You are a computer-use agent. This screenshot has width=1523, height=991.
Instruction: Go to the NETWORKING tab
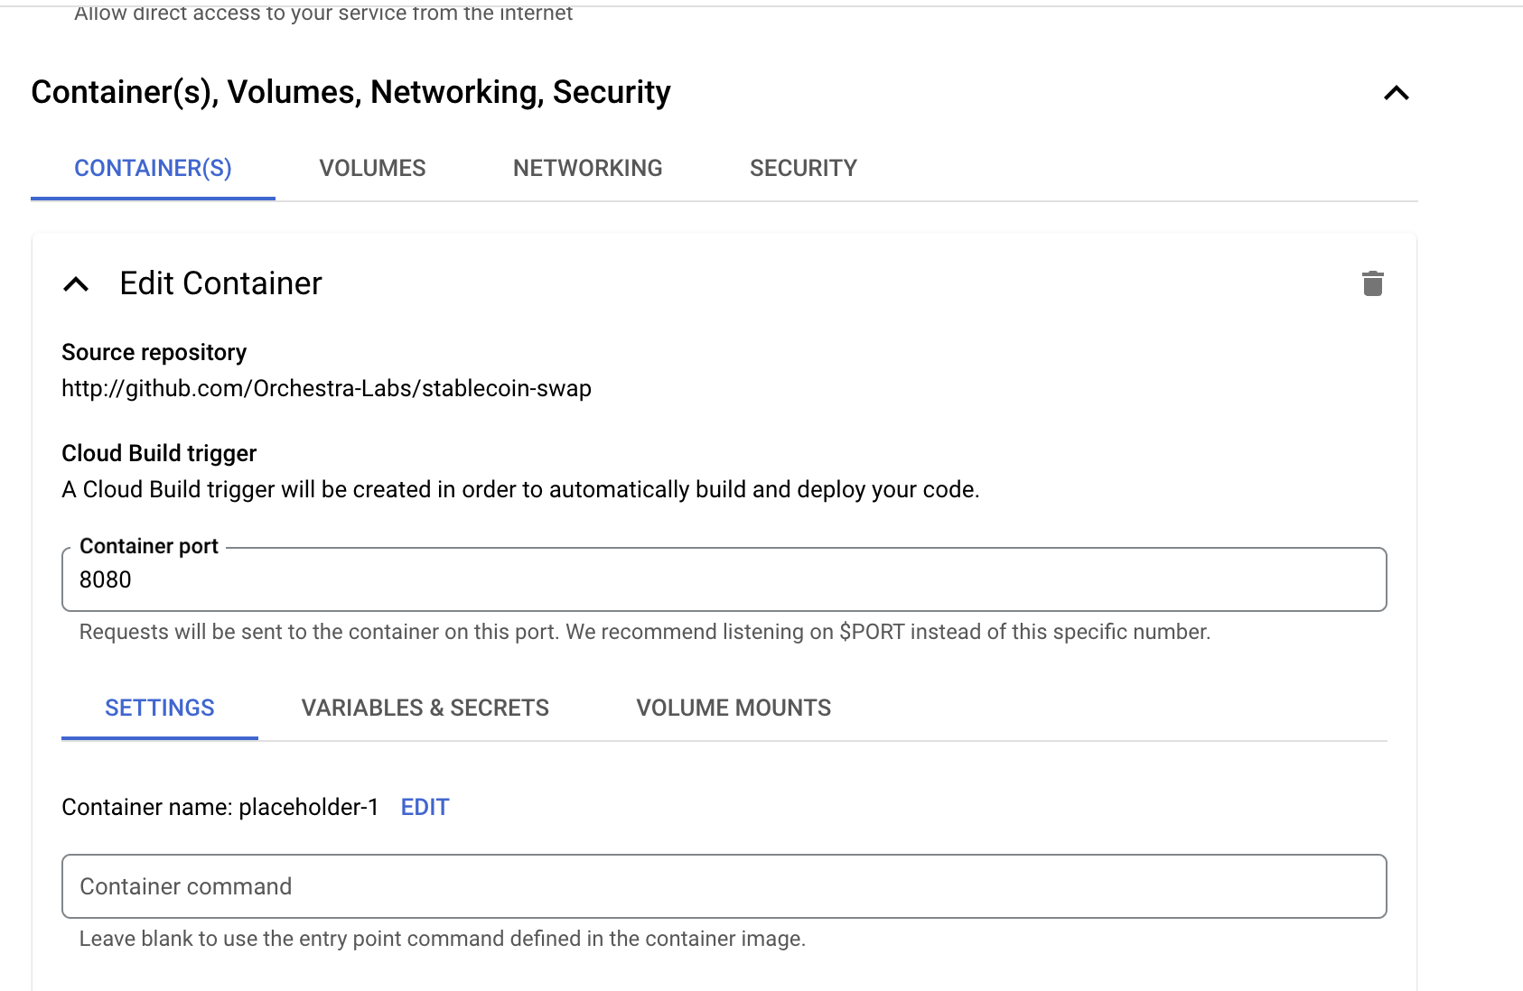point(587,169)
